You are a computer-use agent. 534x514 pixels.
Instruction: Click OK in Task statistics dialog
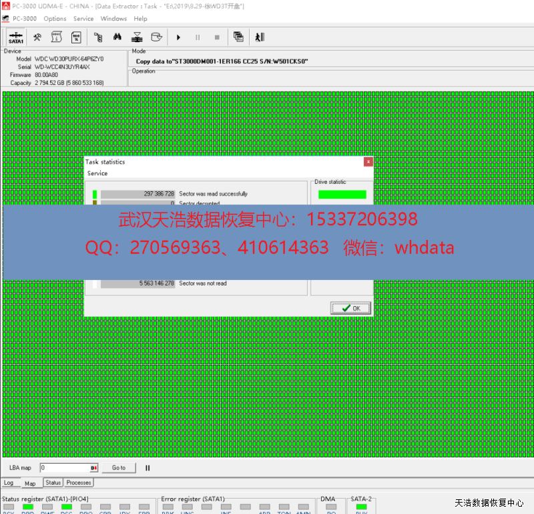(x=350, y=308)
